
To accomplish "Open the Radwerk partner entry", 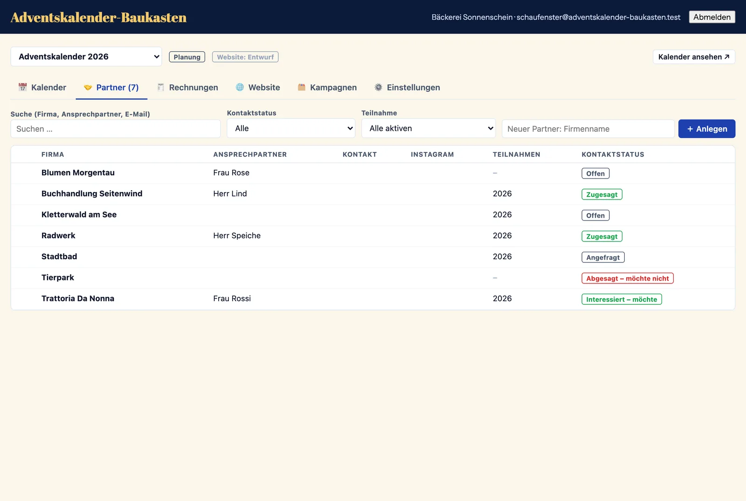I will coord(373,236).
